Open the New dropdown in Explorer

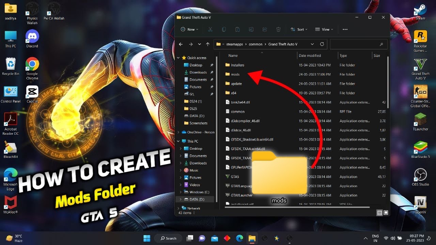[x=189, y=29]
